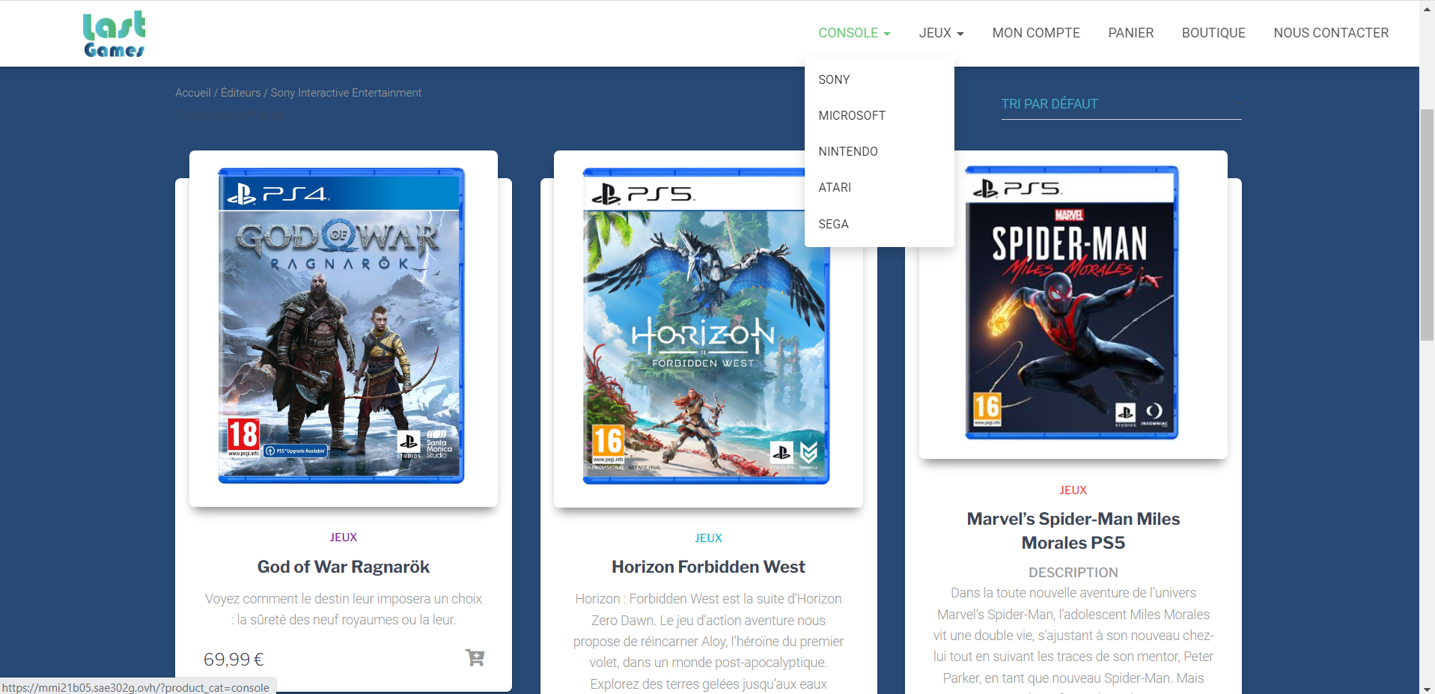Open the PANIER page
Viewport: 1435px width, 694px height.
(x=1130, y=33)
